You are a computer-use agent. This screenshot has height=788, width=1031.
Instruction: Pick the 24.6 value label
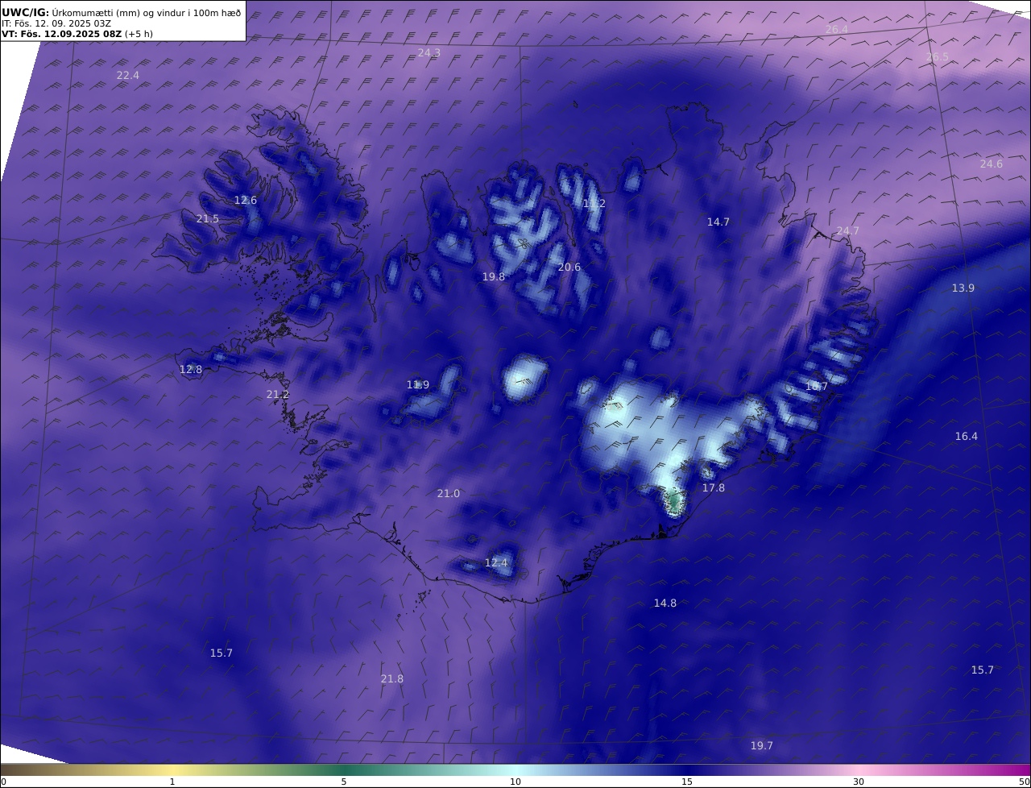click(992, 164)
